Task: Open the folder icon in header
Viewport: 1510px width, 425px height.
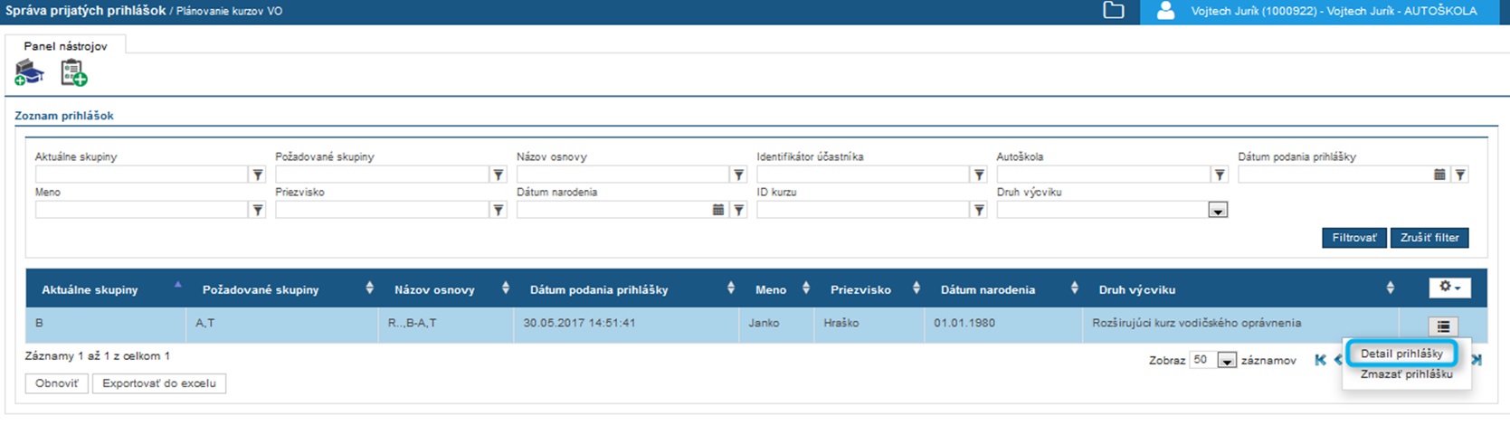Action: [x=1114, y=11]
